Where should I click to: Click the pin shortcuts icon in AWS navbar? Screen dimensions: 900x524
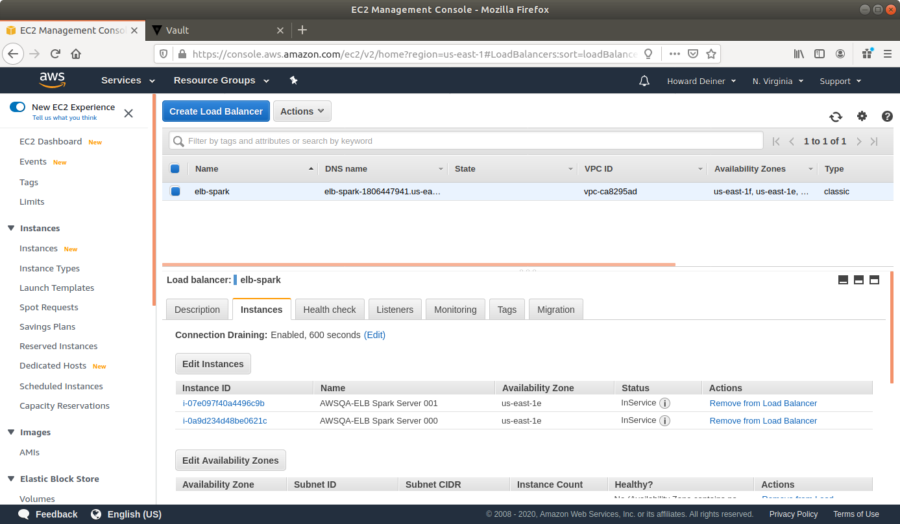(x=293, y=80)
